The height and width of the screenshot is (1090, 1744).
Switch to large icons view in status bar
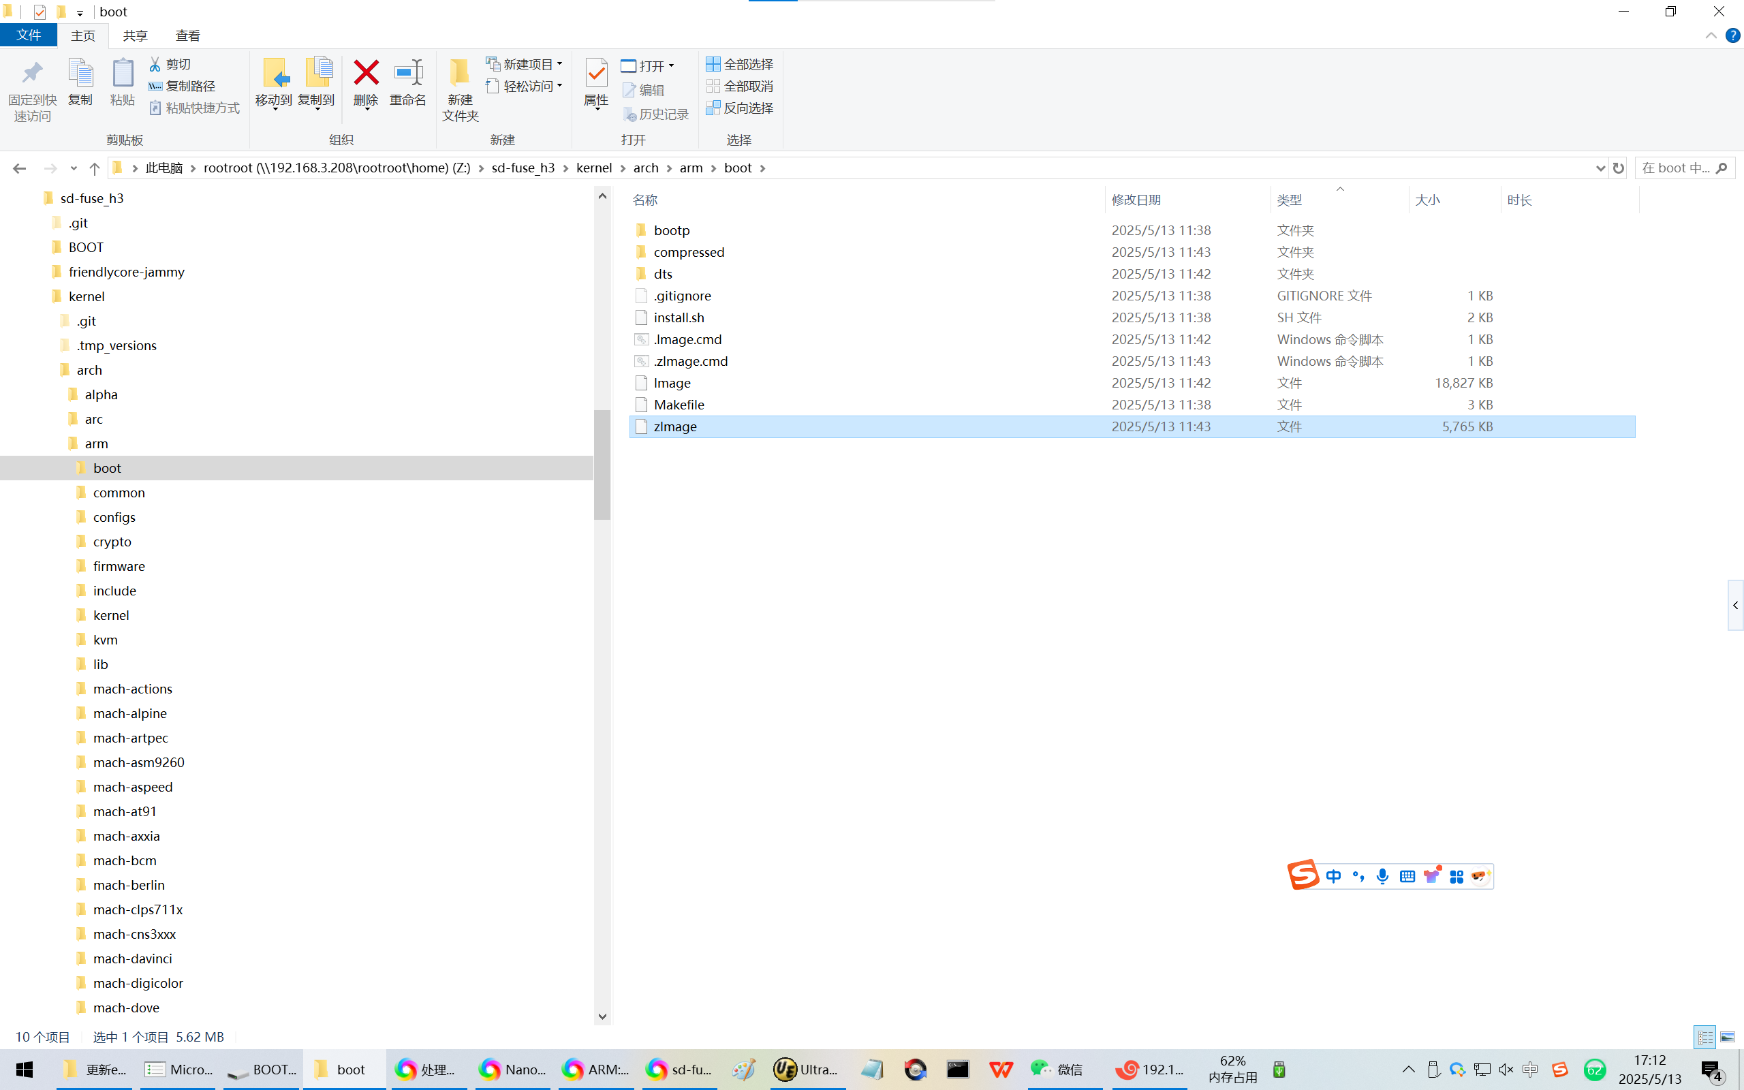1728,1037
